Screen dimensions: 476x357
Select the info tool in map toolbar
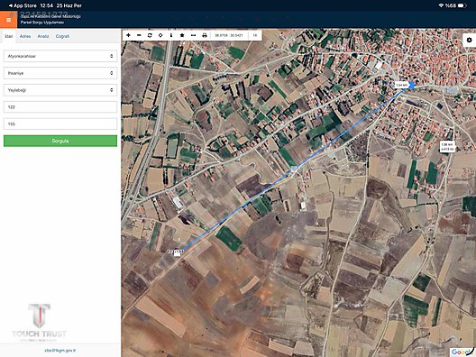[171, 35]
